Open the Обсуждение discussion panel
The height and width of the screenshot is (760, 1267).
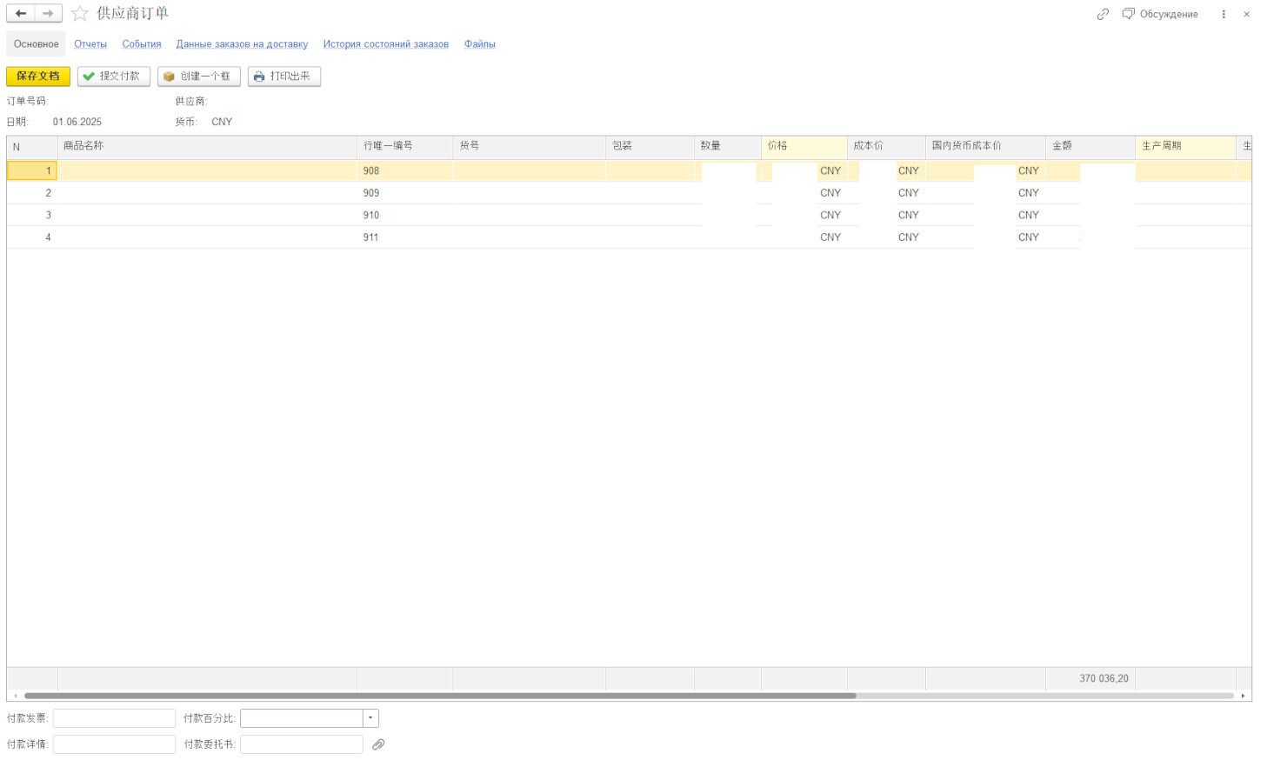pyautogui.click(x=1160, y=14)
